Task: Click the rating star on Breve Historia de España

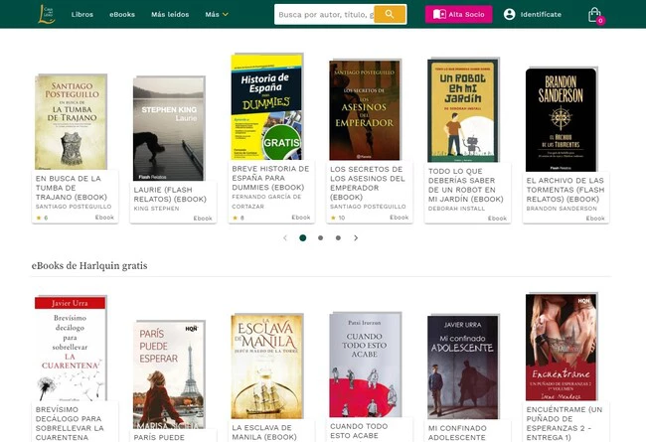Action: point(236,218)
